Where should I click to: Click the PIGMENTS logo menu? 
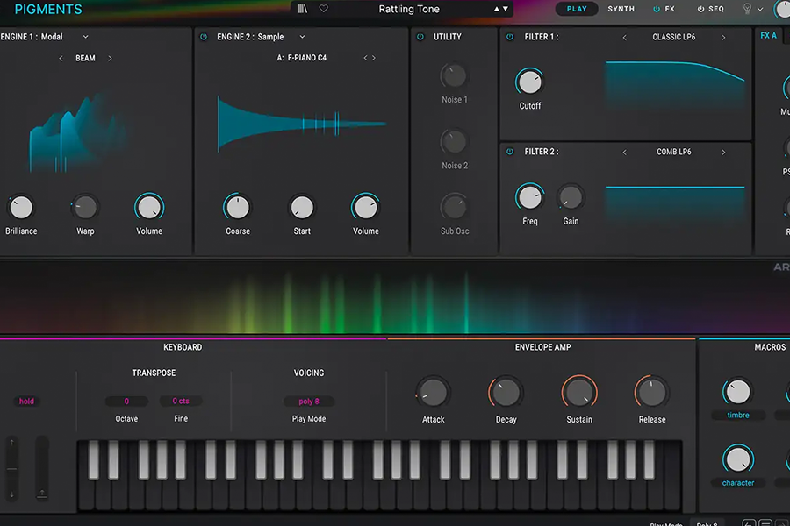click(48, 9)
